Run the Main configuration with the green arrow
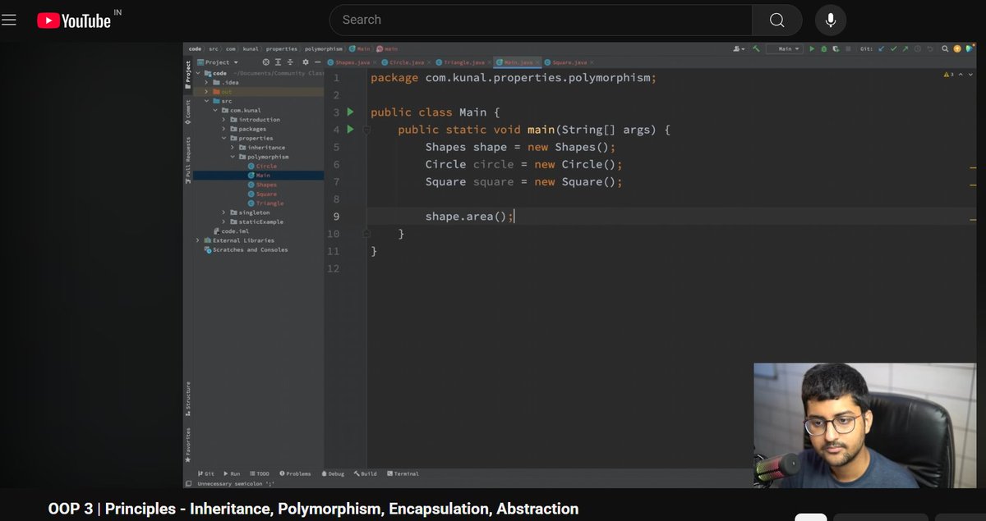 click(812, 49)
